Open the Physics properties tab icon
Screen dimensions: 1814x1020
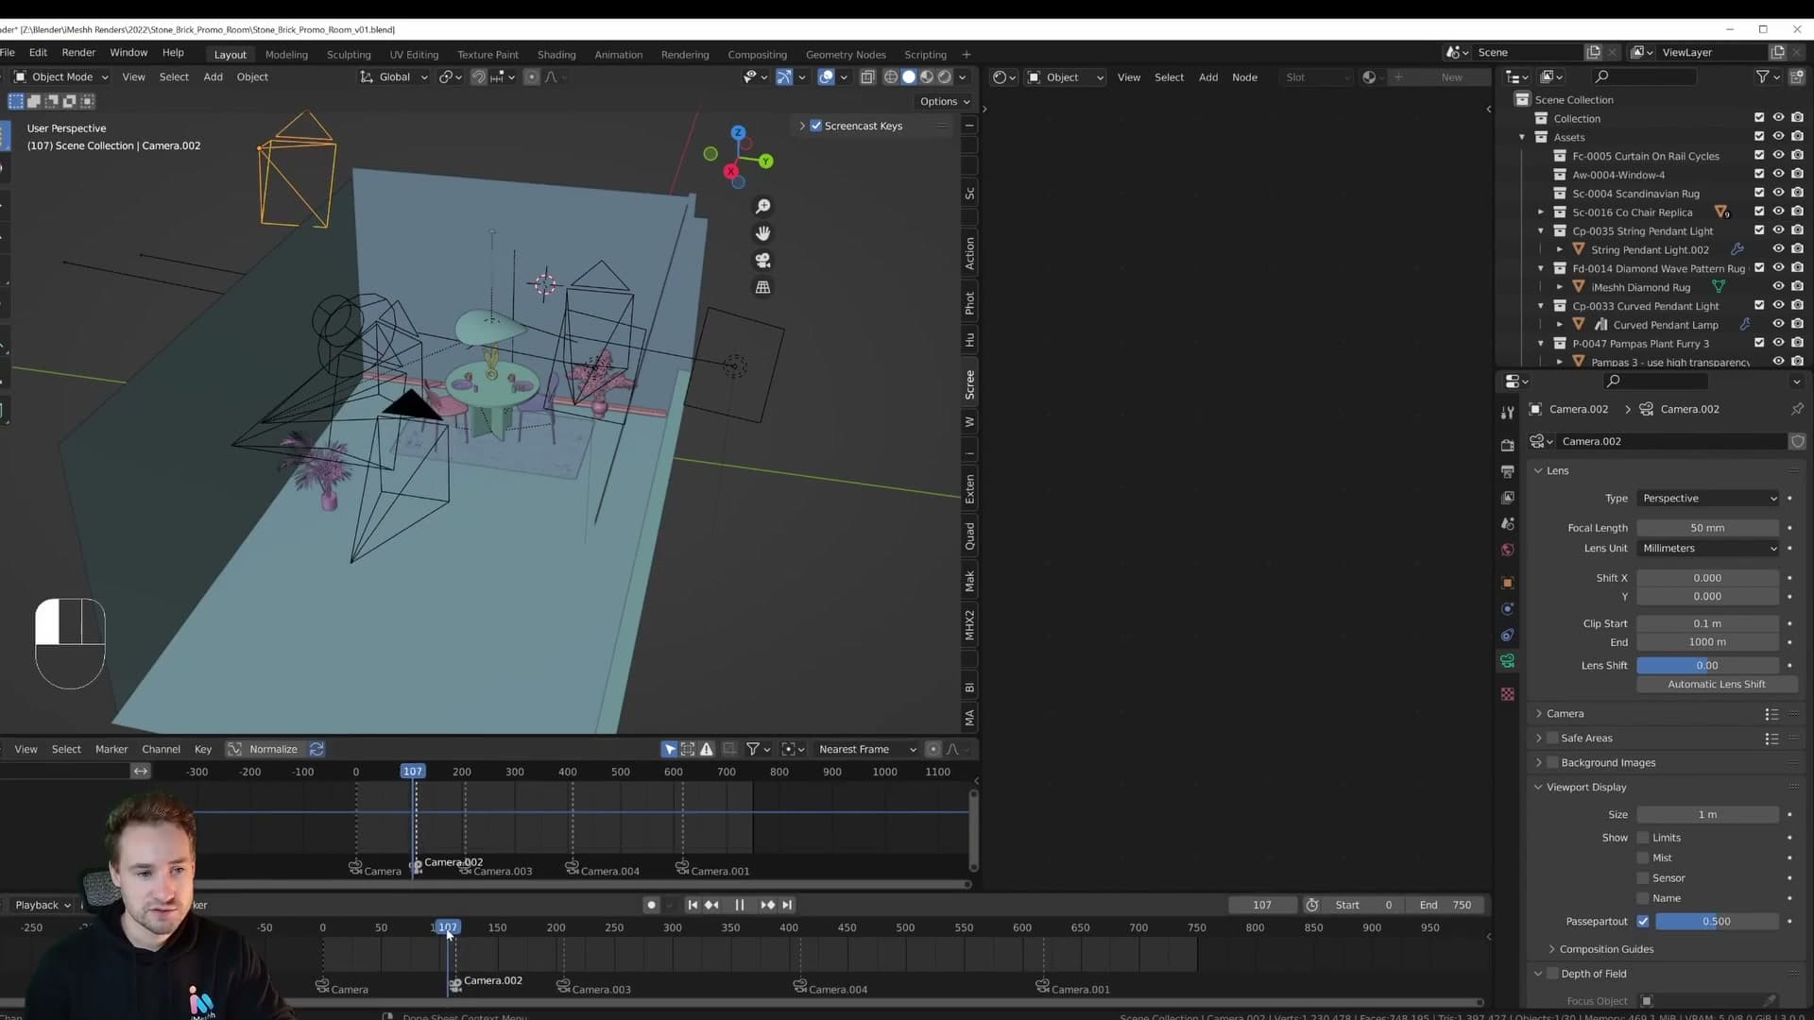[x=1507, y=609]
